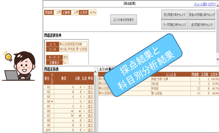Sort unit table by ユニット名 header
219x133 pixels.
coord(171,74)
